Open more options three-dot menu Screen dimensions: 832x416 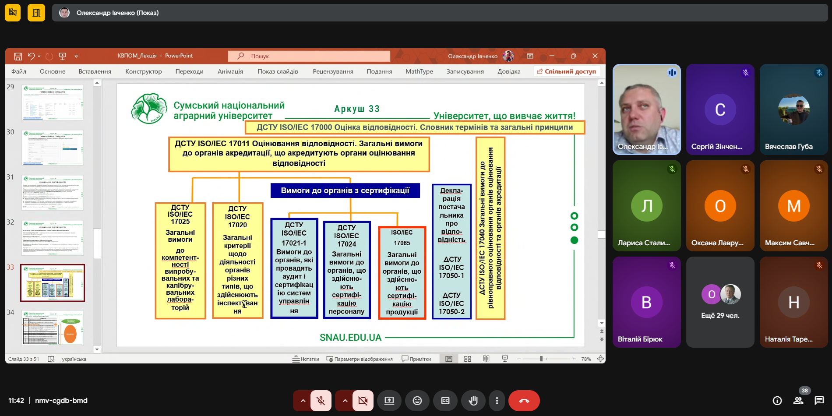[x=497, y=401]
